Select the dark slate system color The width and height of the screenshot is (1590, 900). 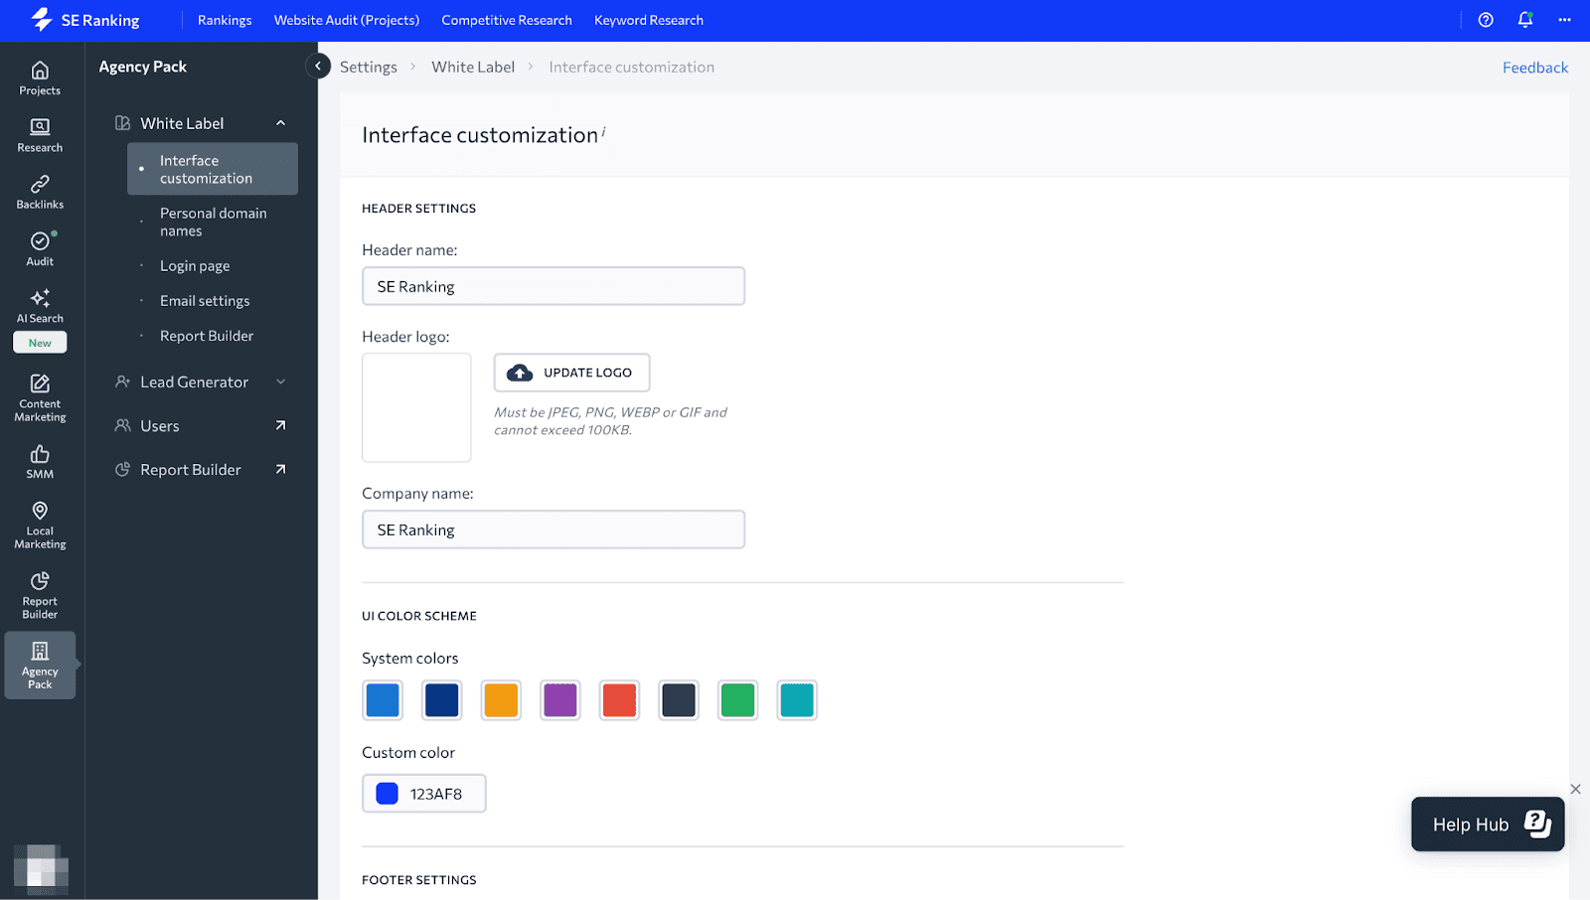679,700
